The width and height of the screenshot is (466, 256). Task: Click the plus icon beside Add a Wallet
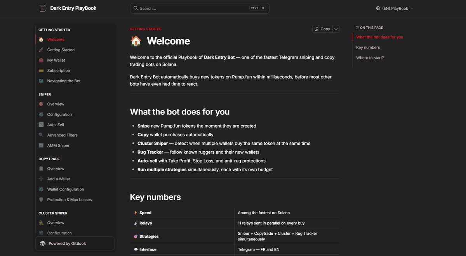pos(41,179)
